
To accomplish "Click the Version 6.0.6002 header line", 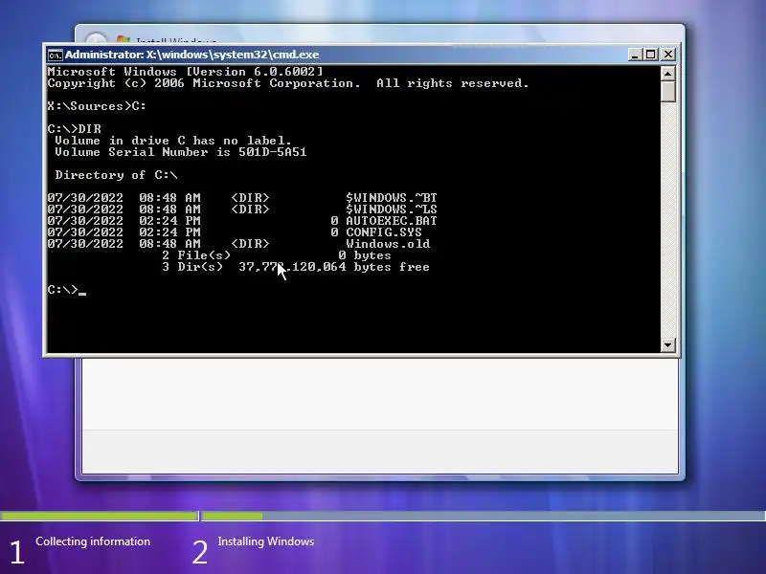I will tap(185, 72).
